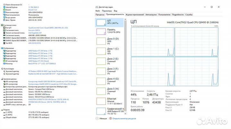231x129 pixels.
Task: Select Диск 4 (G:) removable item
Action: (109, 81)
